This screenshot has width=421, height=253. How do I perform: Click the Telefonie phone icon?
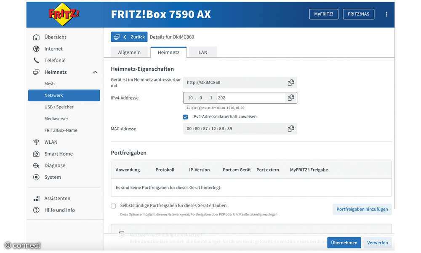pos(36,60)
